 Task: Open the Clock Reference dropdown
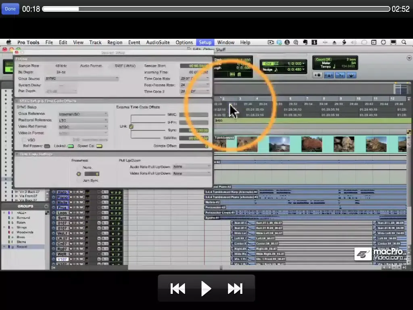pos(83,114)
